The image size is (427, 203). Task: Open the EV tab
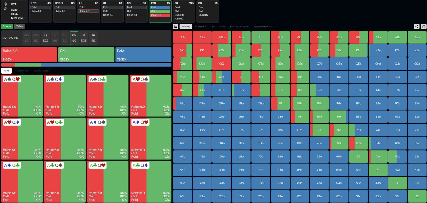pos(213,26)
